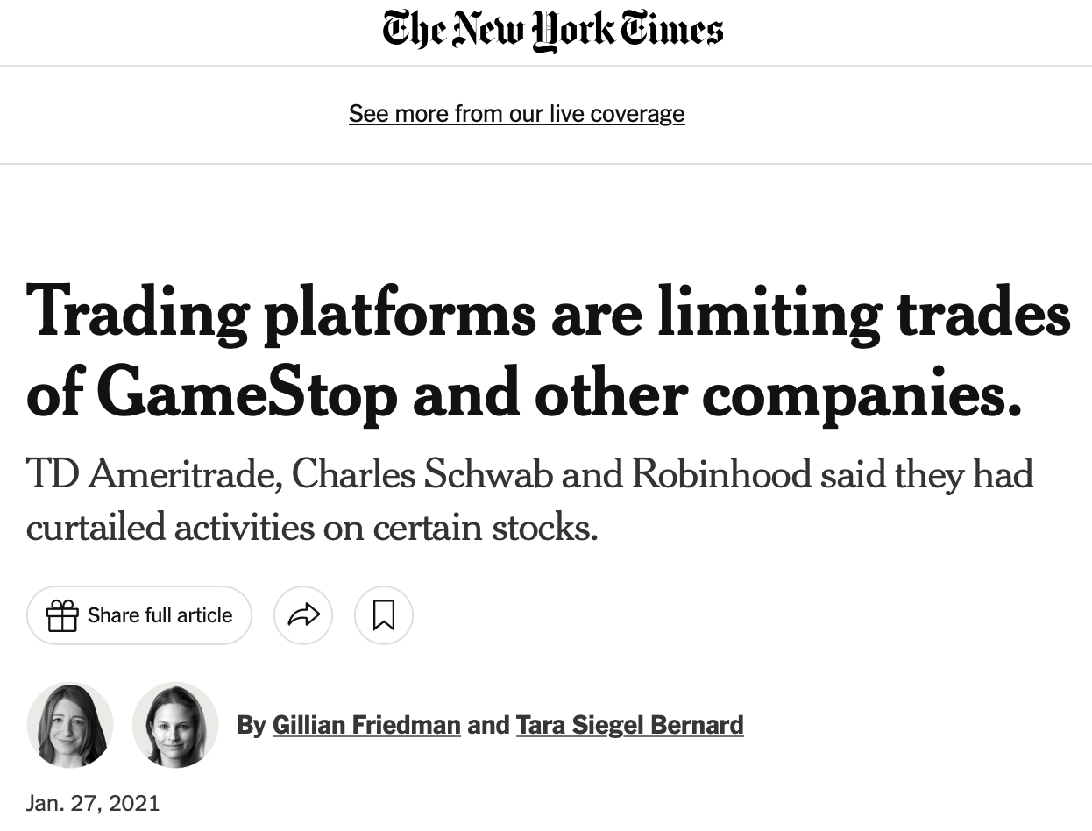The image size is (1092, 831).
Task: Open the live coverage link
Action: (516, 114)
